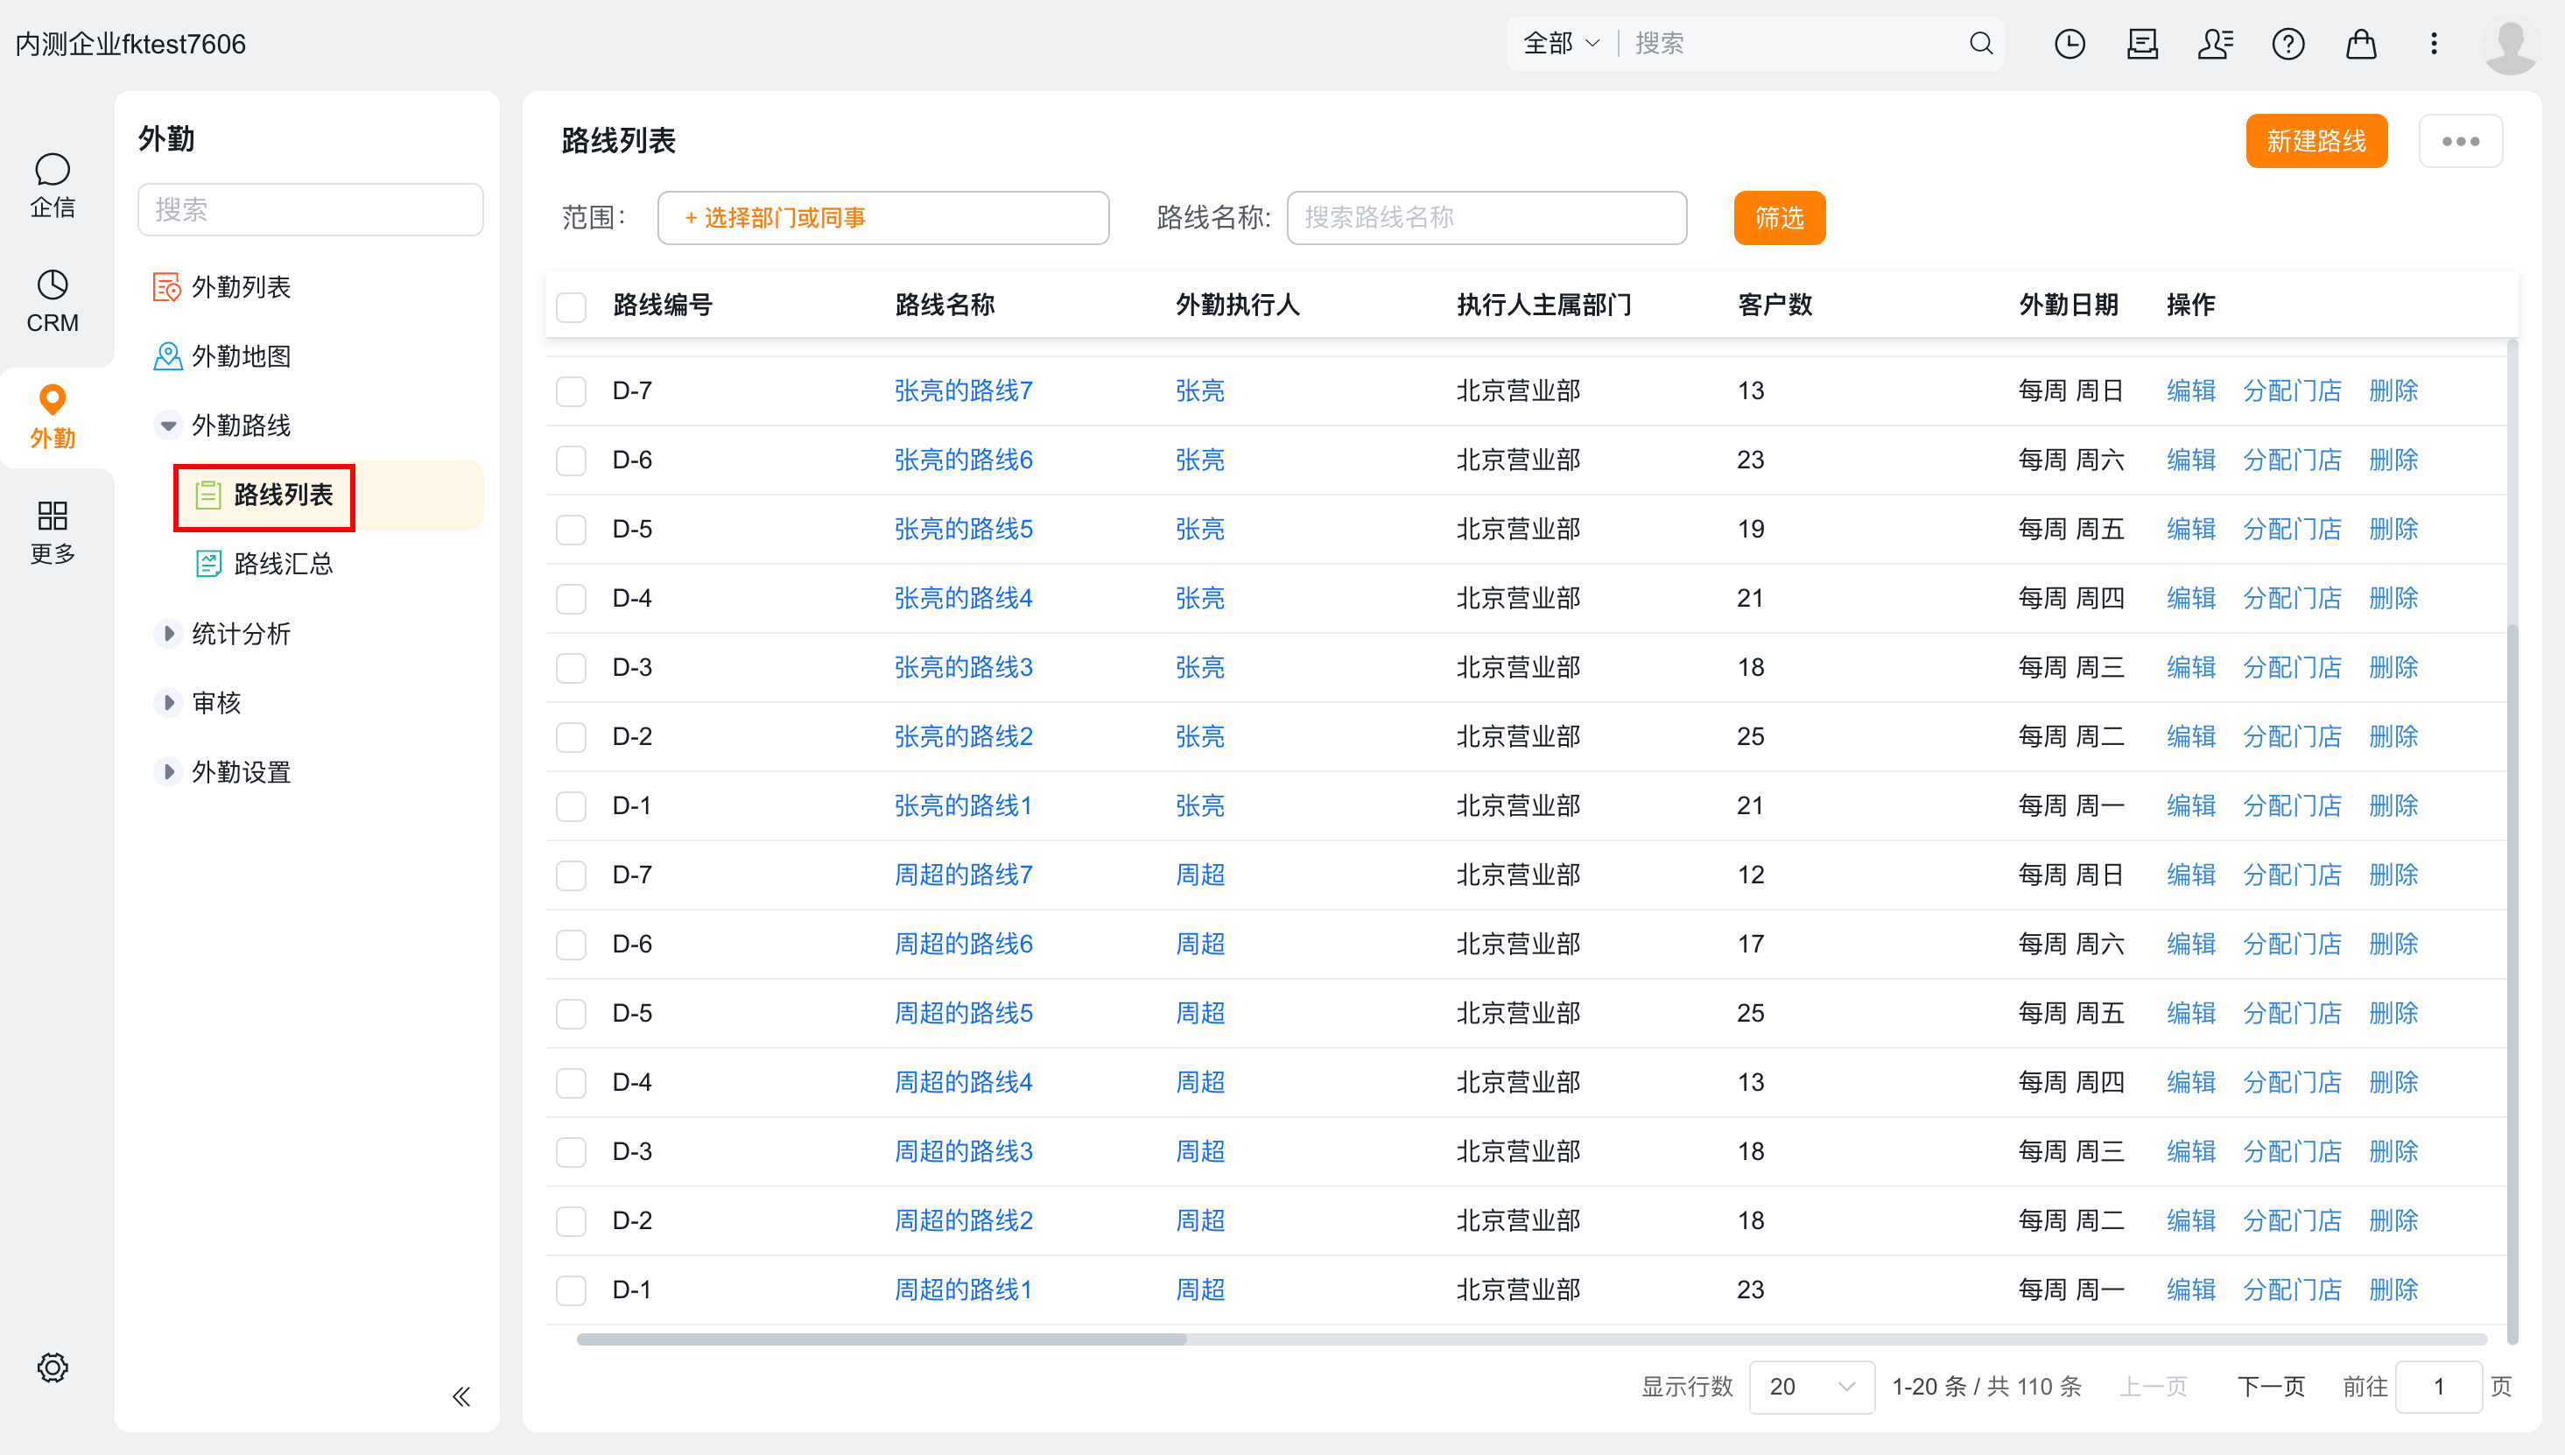Click the magnifier icon in top search
Screen dimensions: 2565x1455
point(1980,43)
